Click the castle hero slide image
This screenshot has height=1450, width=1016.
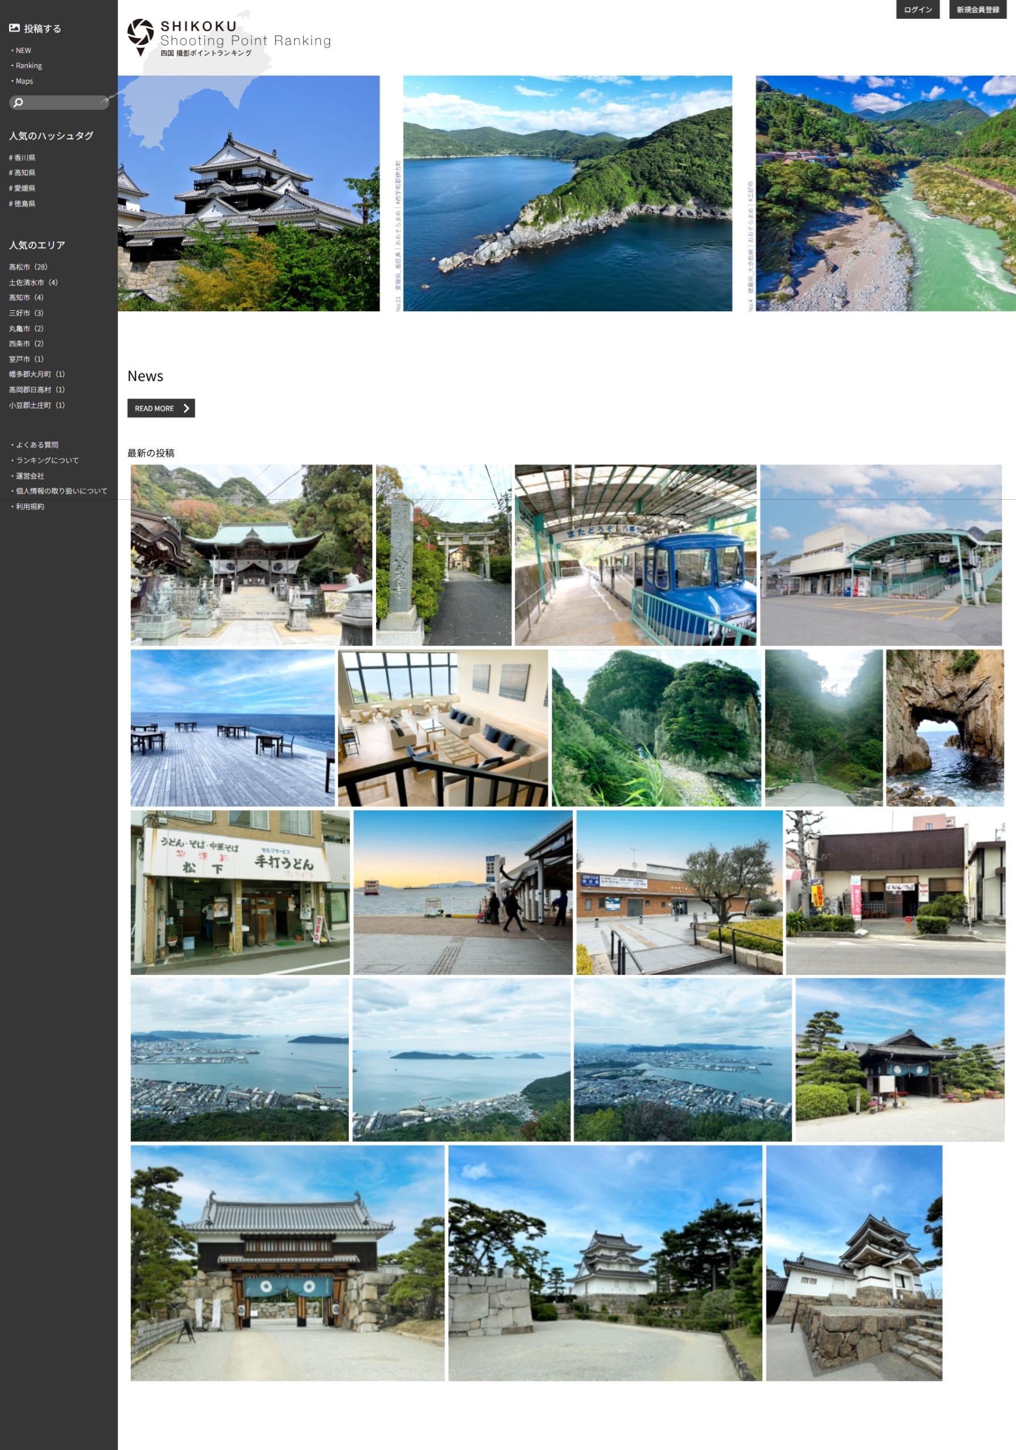coord(248,193)
